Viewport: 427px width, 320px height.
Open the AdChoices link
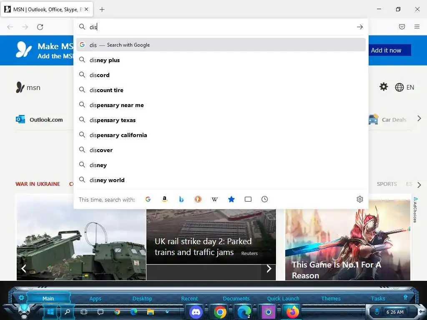coord(415,210)
